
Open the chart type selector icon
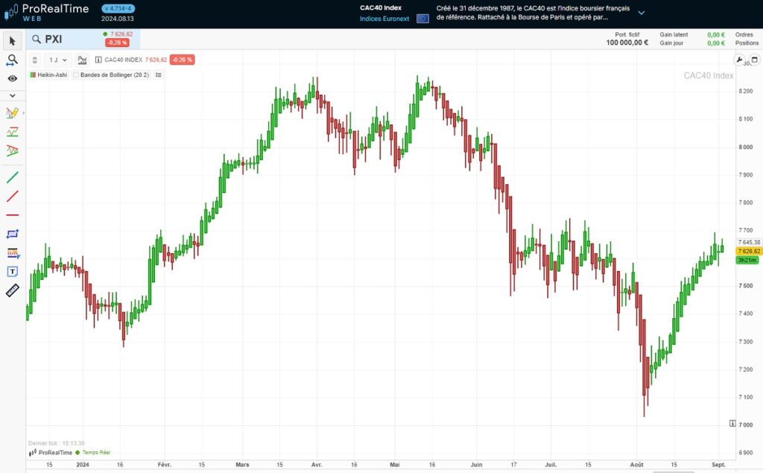pyautogui.click(x=82, y=60)
